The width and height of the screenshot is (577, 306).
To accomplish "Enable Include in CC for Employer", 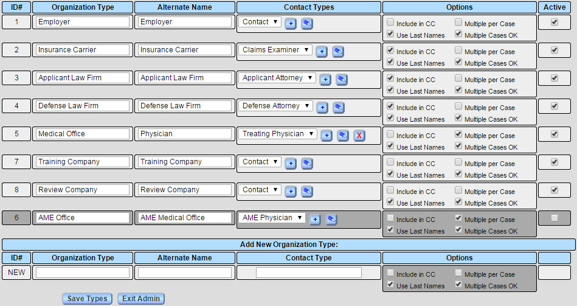I will coord(390,22).
